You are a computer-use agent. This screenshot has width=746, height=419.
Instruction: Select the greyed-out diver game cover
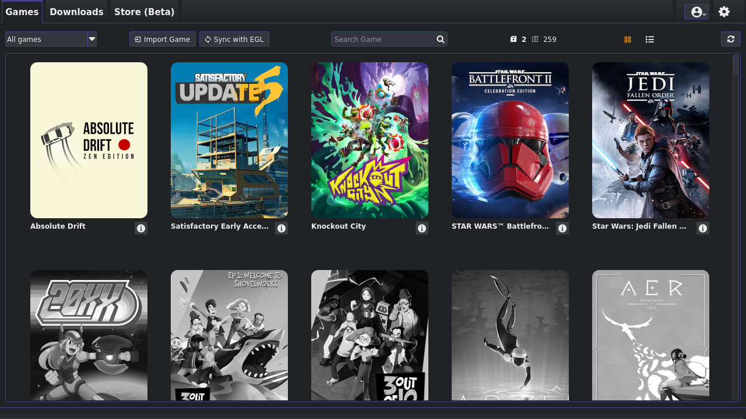(x=510, y=335)
